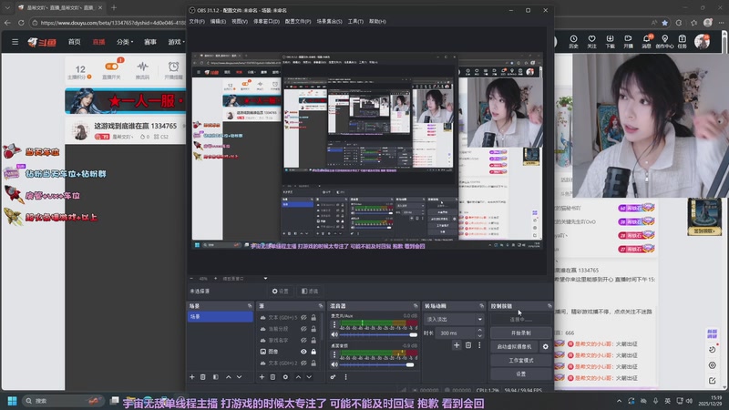Open the 渐入淡出 transition dropdown
The height and width of the screenshot is (410, 729).
[x=454, y=320]
